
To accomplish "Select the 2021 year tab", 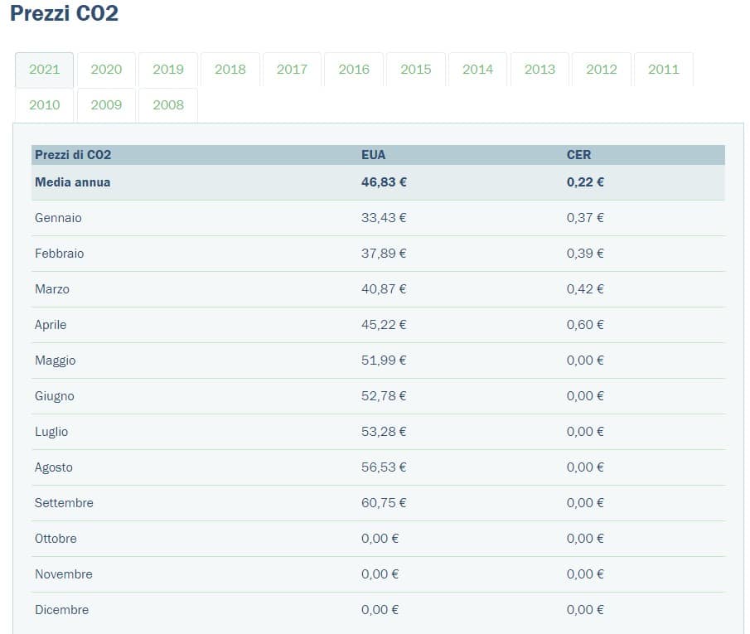I will 45,70.
